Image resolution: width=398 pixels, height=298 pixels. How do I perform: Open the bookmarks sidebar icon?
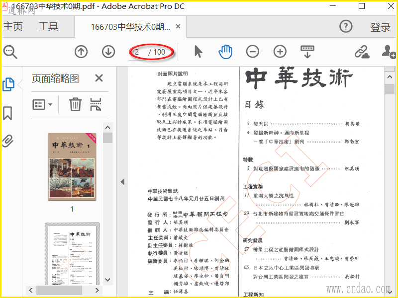coord(7,113)
